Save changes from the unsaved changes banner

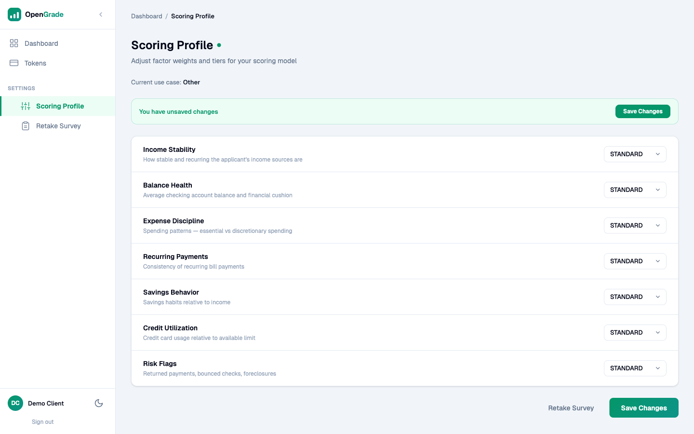(x=642, y=111)
